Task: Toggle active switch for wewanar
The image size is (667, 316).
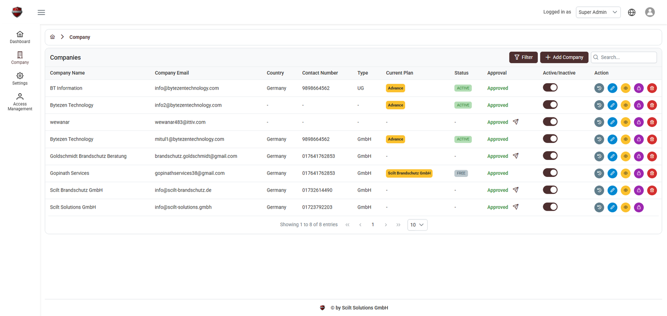Action: tap(550, 122)
